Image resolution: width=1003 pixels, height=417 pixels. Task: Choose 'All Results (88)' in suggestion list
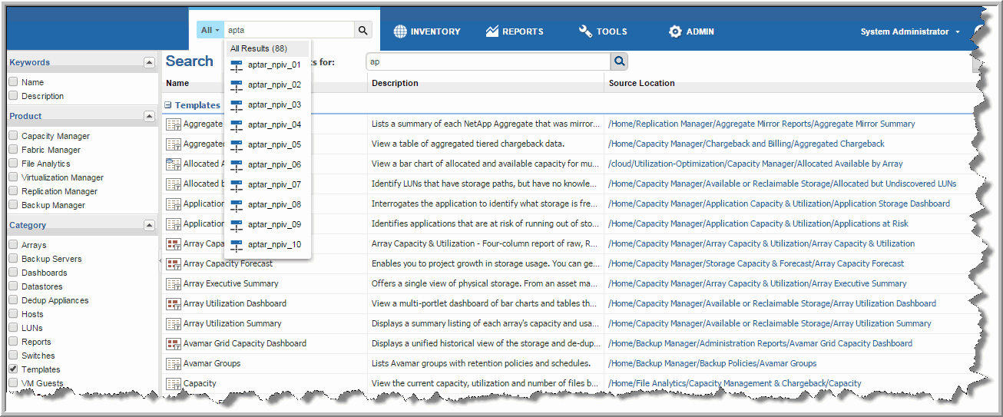pyautogui.click(x=259, y=48)
